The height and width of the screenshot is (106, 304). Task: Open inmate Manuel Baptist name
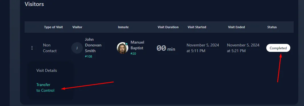tap(137, 45)
